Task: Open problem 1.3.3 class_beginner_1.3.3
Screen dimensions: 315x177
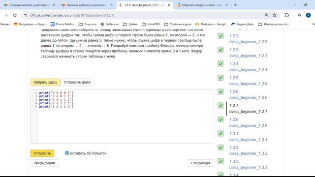Action: pyautogui.click(x=248, y=164)
